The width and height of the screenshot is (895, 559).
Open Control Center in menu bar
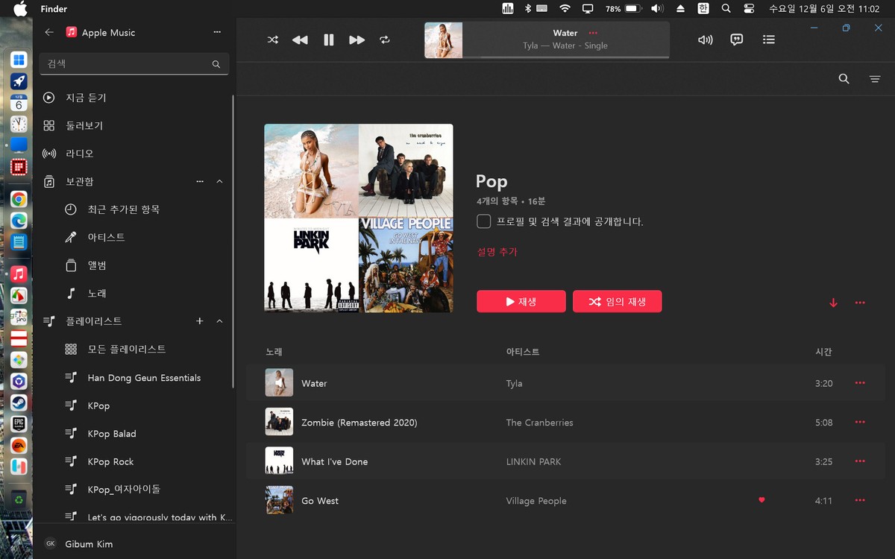[750, 9]
